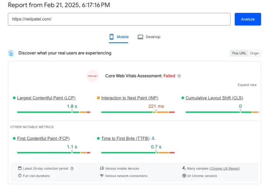Screen dimensions: 269x187
Task: Open the Chrome UX Report link
Action: (225, 169)
